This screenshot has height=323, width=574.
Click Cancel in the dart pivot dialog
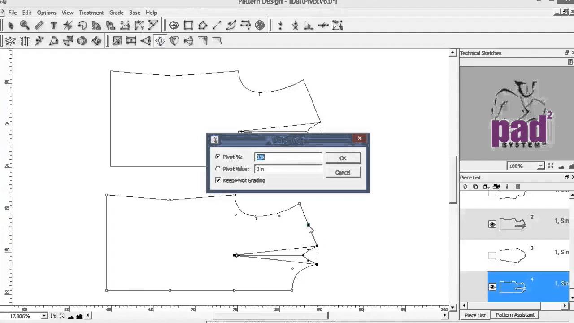pos(343,172)
